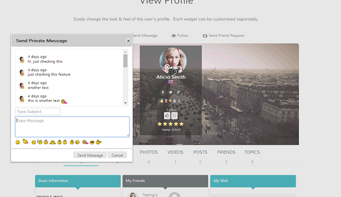Image resolution: width=341 pixels, height=197 pixels.
Task: Insert the pink tongue emoticon
Action: coord(85,142)
